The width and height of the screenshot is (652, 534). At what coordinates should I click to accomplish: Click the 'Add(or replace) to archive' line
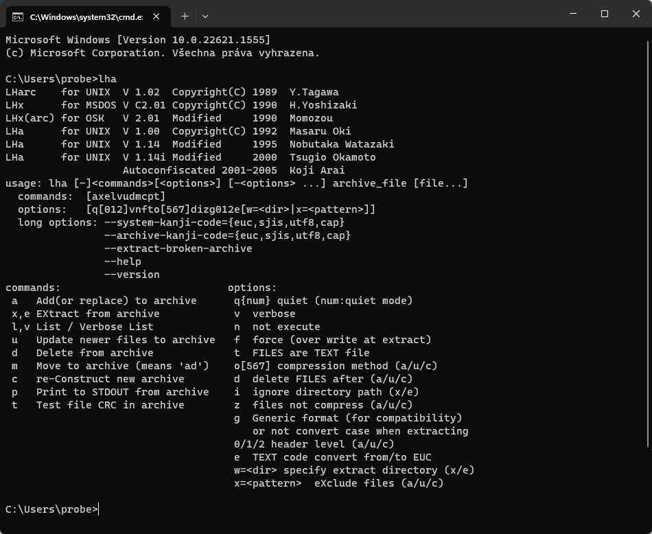(116, 301)
